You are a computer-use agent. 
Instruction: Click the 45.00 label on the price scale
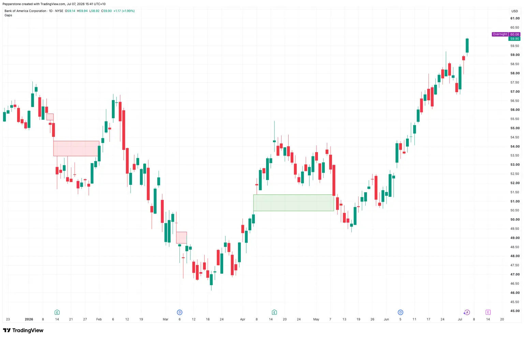515,311
